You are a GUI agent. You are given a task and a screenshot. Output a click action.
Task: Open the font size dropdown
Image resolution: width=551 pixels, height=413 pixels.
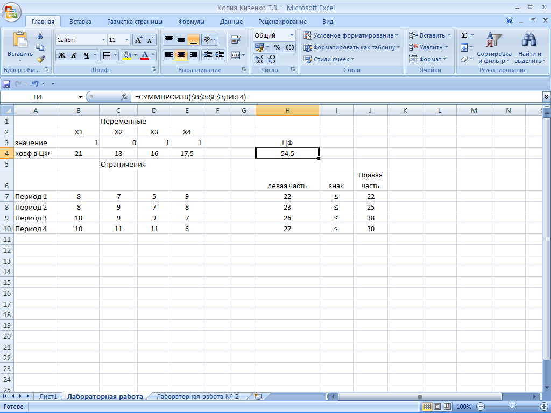click(x=126, y=40)
